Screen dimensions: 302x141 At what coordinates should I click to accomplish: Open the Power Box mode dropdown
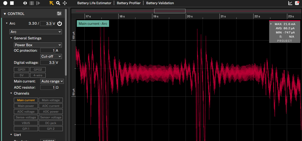click(38, 45)
